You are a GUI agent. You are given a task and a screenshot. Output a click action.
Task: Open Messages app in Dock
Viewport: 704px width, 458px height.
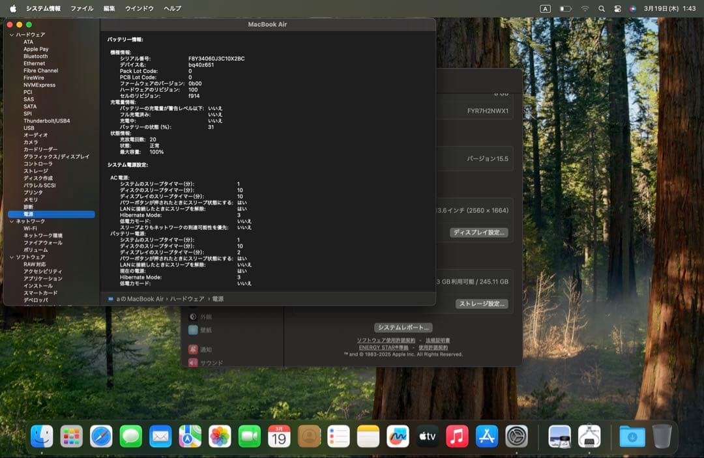click(x=130, y=436)
